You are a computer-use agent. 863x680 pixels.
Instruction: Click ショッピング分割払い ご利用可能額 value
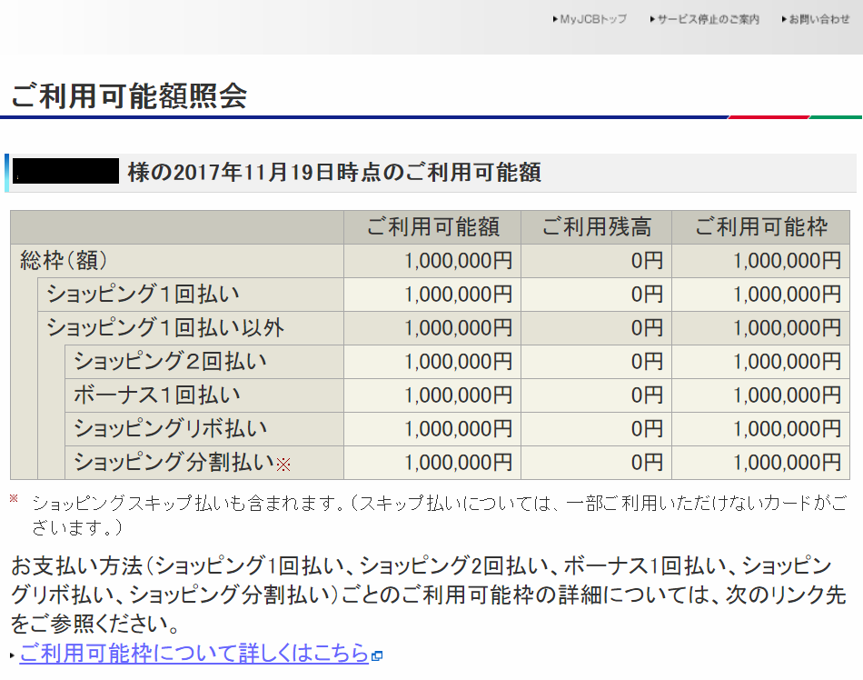coord(459,462)
